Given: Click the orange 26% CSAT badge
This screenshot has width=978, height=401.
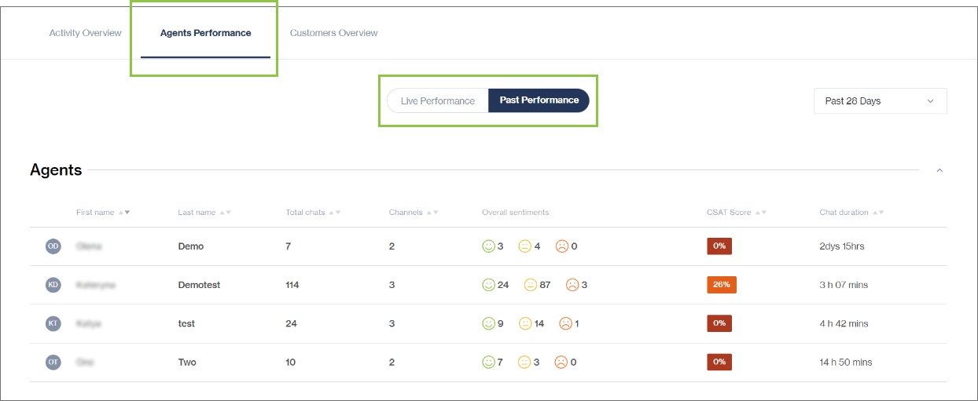Looking at the screenshot, I should tap(722, 285).
